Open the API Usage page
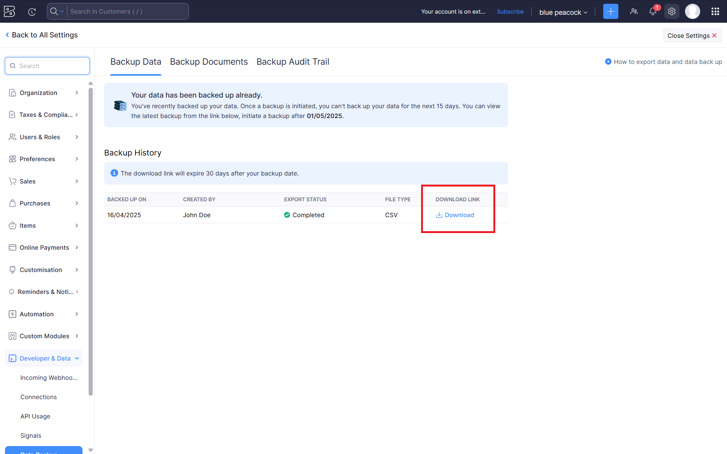The height and width of the screenshot is (454, 727). point(35,416)
